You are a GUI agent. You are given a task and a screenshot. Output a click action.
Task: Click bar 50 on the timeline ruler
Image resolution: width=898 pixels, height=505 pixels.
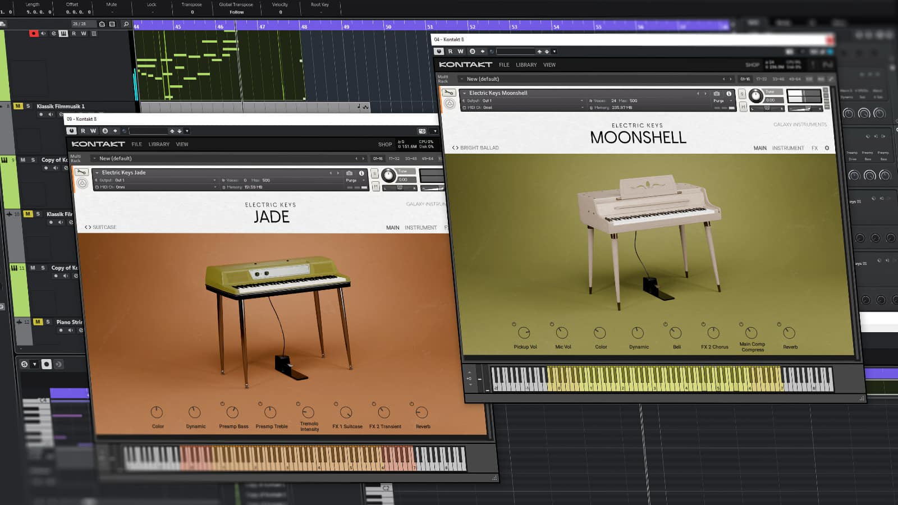(387, 25)
